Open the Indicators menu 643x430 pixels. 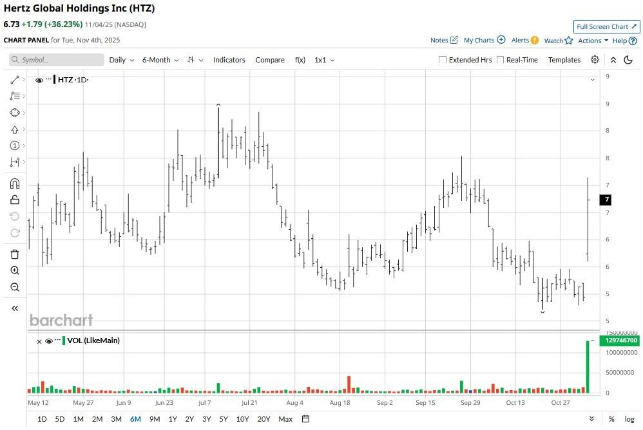click(x=229, y=60)
